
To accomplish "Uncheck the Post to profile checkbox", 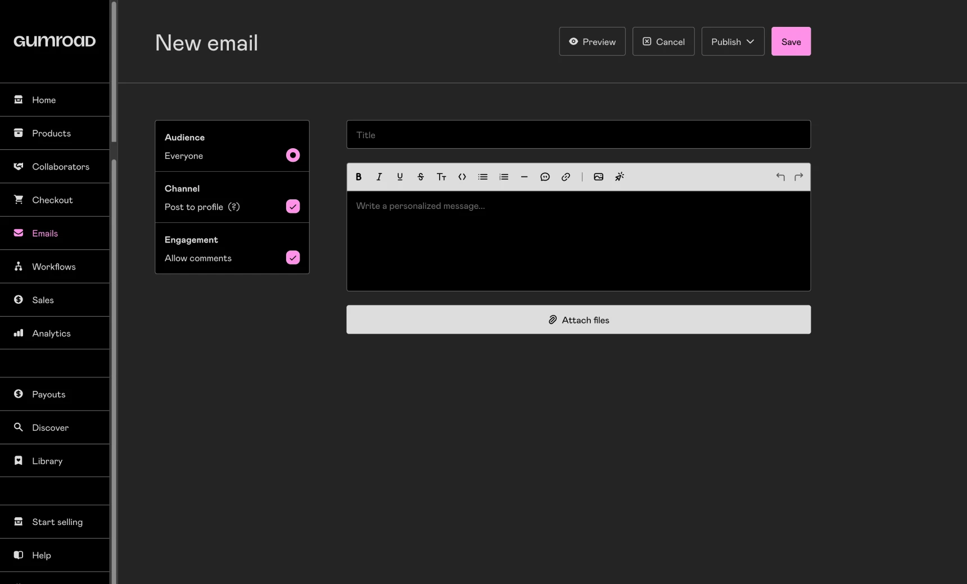I will pyautogui.click(x=293, y=207).
